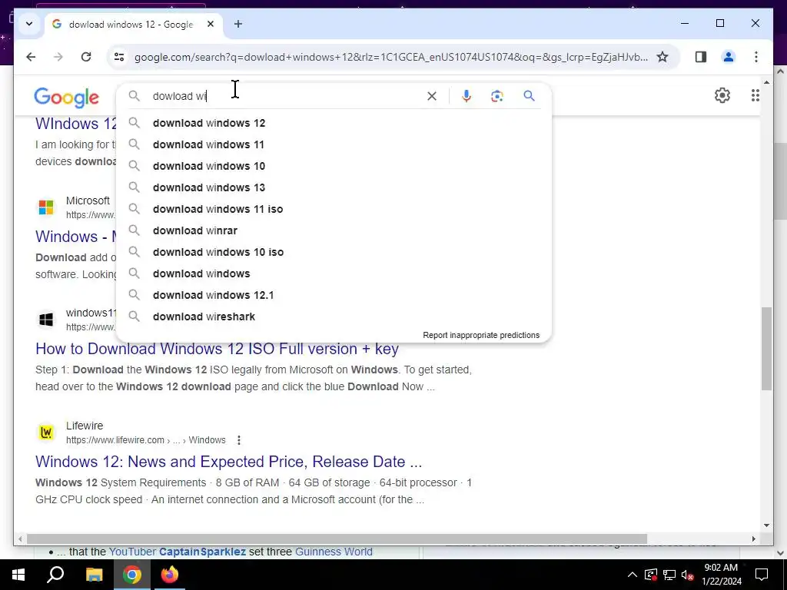Close the 'dowload windows 12' tab
Image resolution: width=787 pixels, height=590 pixels.
[x=211, y=24]
